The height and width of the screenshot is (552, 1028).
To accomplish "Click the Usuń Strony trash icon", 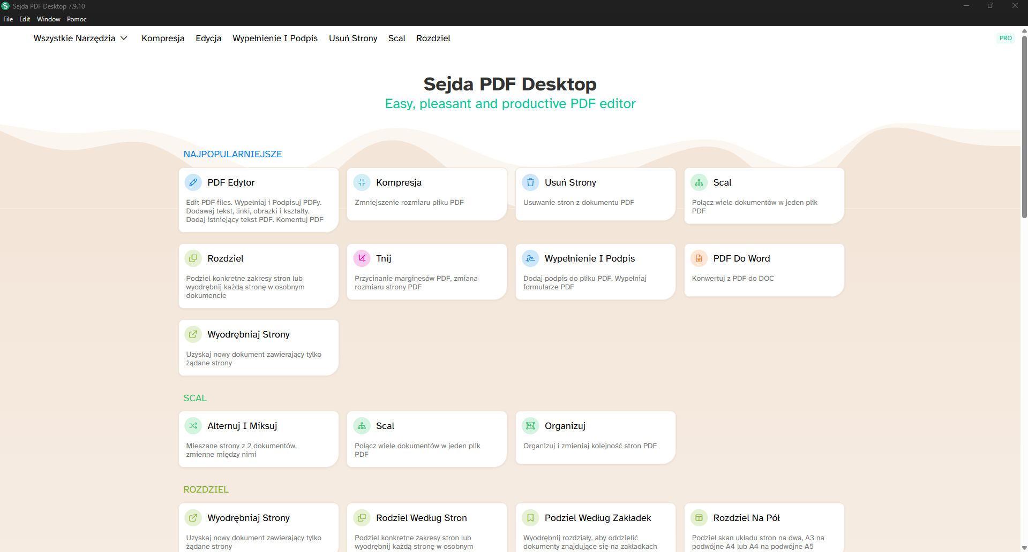I will point(530,182).
